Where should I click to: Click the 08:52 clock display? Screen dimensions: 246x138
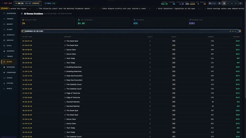21,3
